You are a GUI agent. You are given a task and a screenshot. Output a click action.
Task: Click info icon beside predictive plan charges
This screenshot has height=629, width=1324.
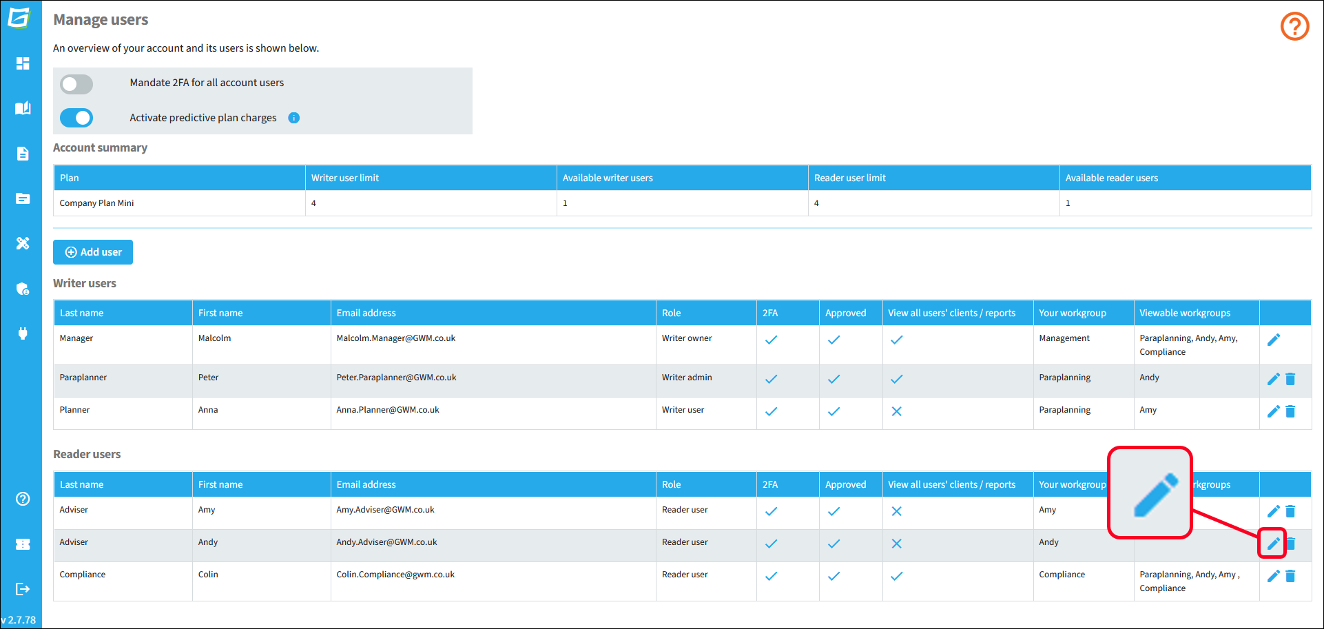tap(294, 118)
